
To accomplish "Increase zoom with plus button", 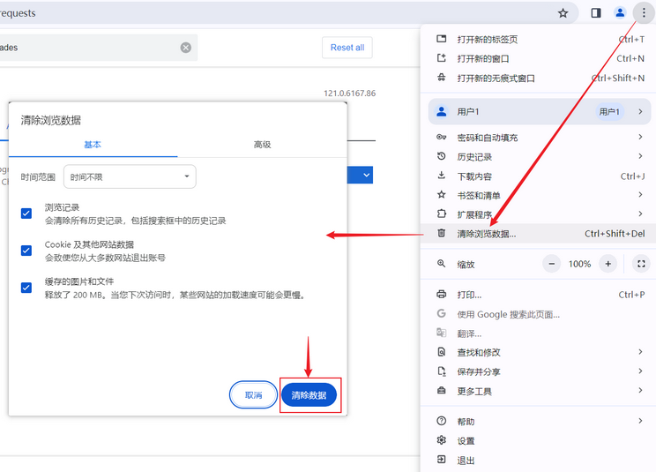I will pyautogui.click(x=608, y=264).
